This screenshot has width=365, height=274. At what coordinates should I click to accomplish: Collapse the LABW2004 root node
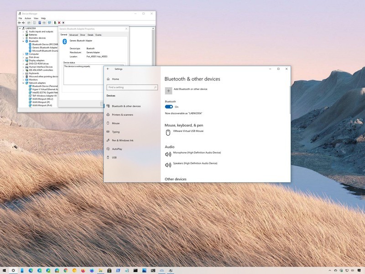click(20, 28)
